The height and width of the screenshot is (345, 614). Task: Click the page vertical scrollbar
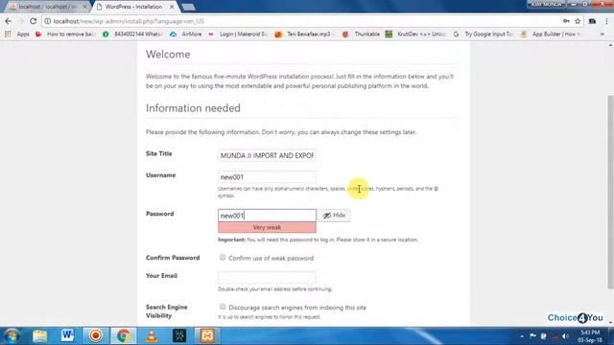coord(610,192)
